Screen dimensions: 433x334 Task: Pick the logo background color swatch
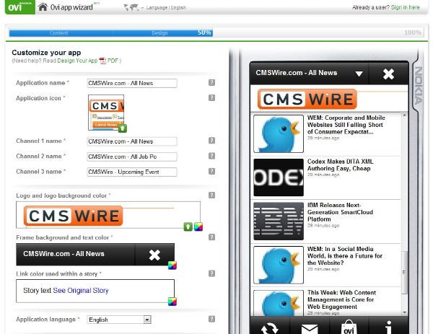(198, 227)
